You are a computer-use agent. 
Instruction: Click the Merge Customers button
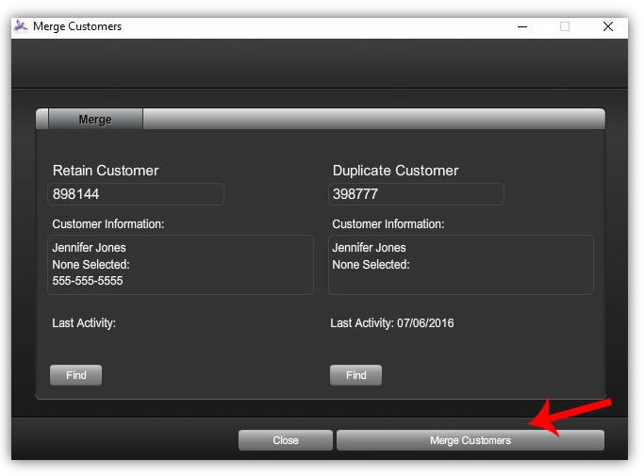(x=471, y=440)
